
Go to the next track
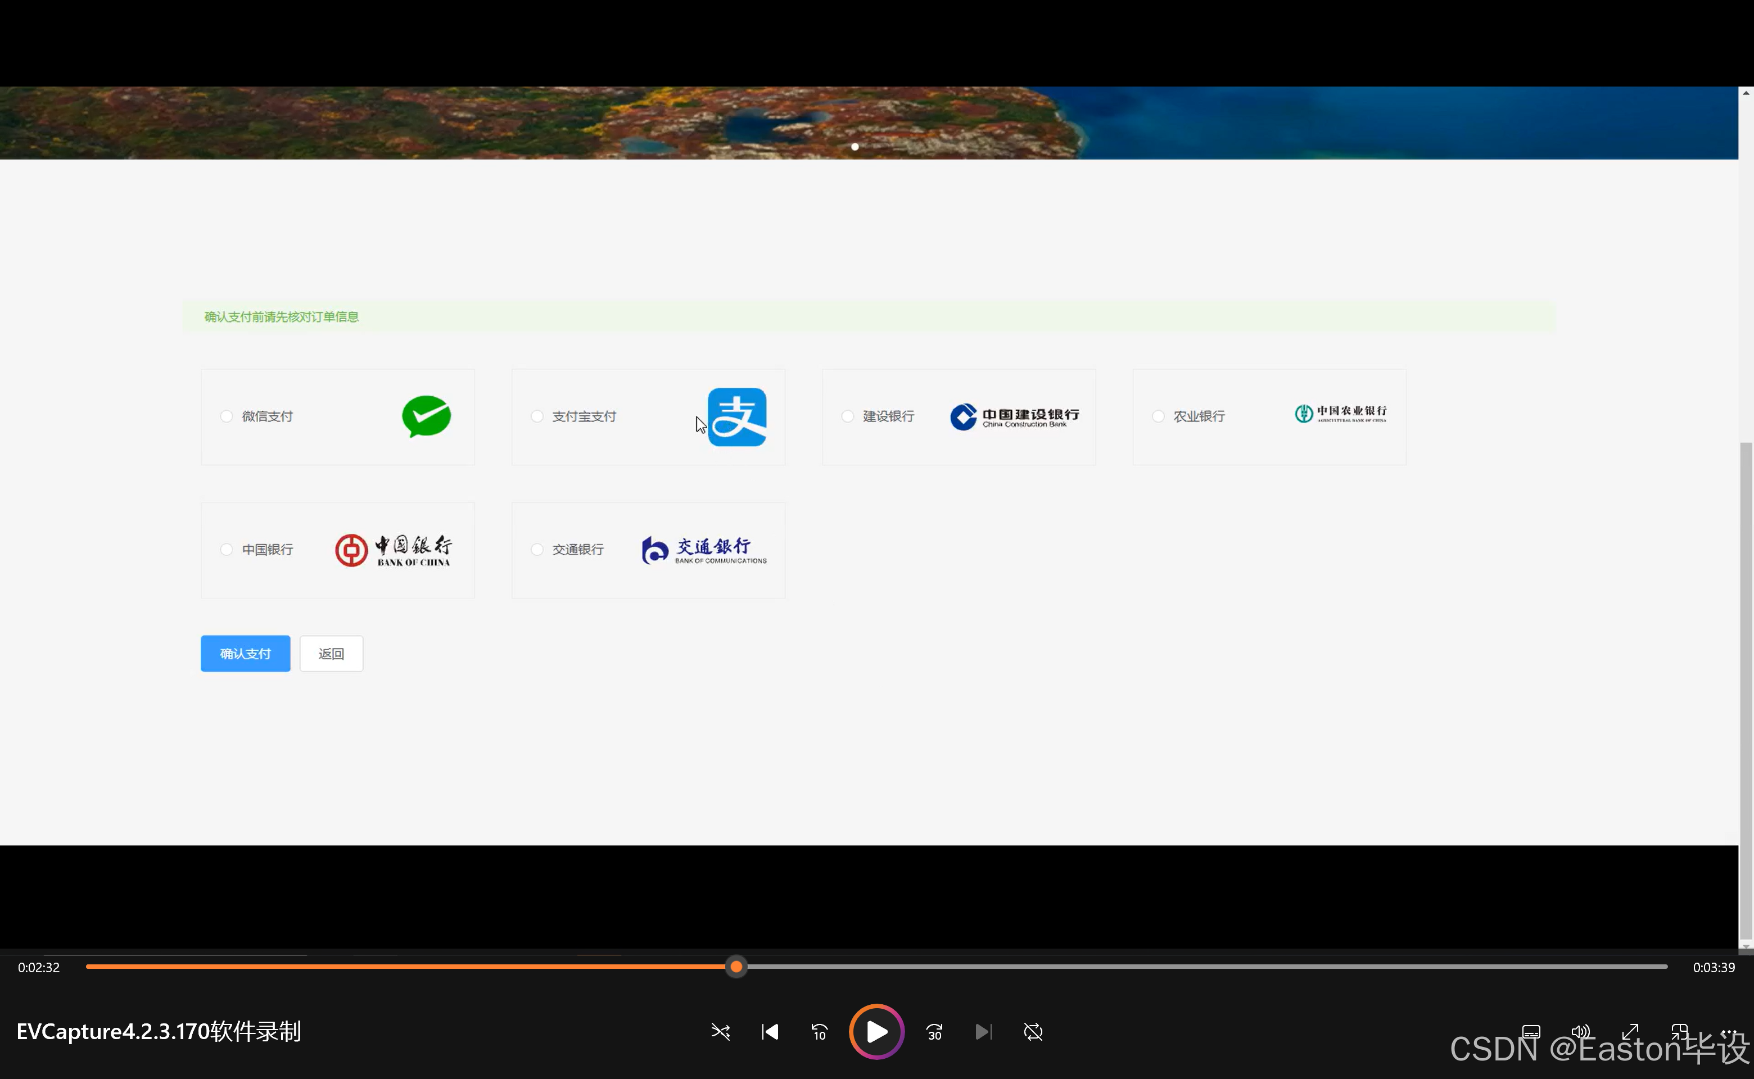click(x=984, y=1032)
